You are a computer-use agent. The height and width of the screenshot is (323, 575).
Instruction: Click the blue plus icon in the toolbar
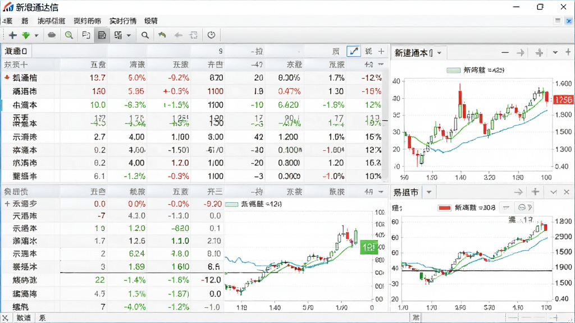(x=13, y=35)
